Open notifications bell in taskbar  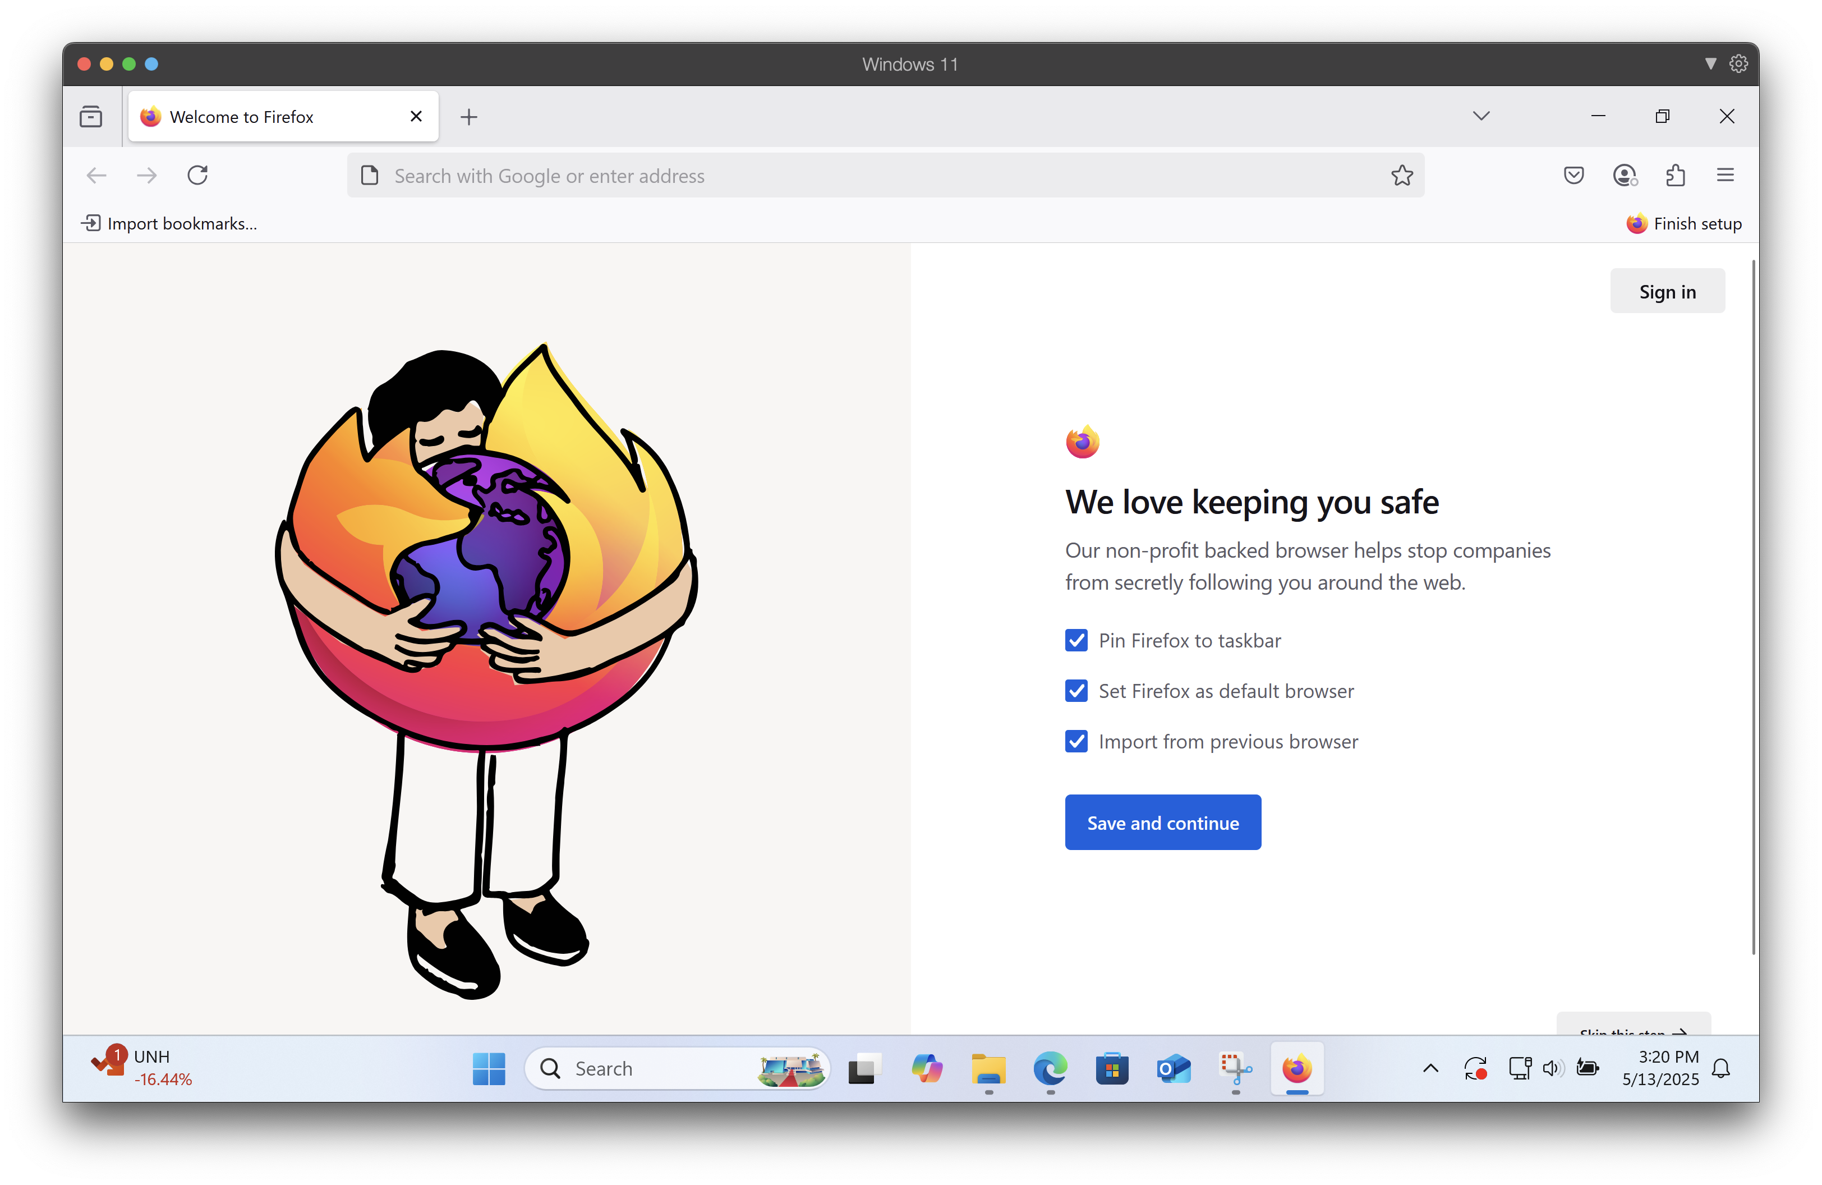[x=1721, y=1069]
